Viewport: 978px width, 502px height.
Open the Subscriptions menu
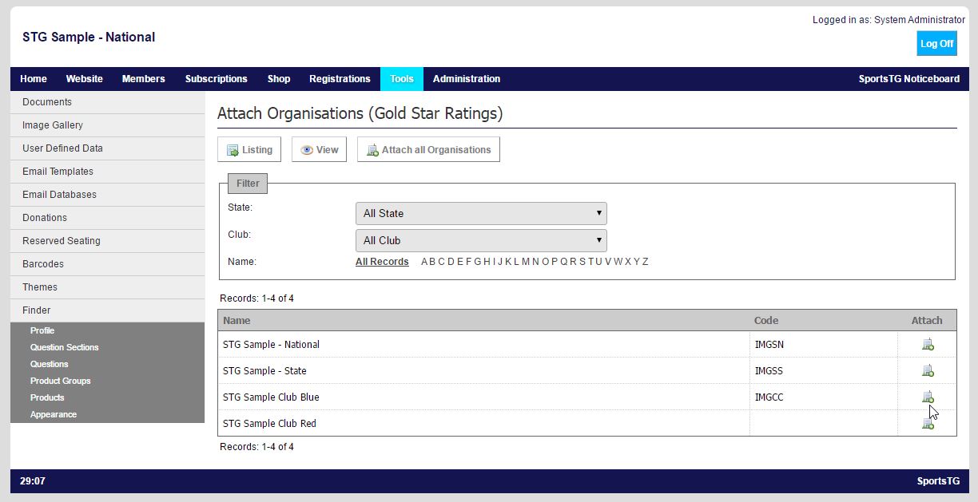216,79
